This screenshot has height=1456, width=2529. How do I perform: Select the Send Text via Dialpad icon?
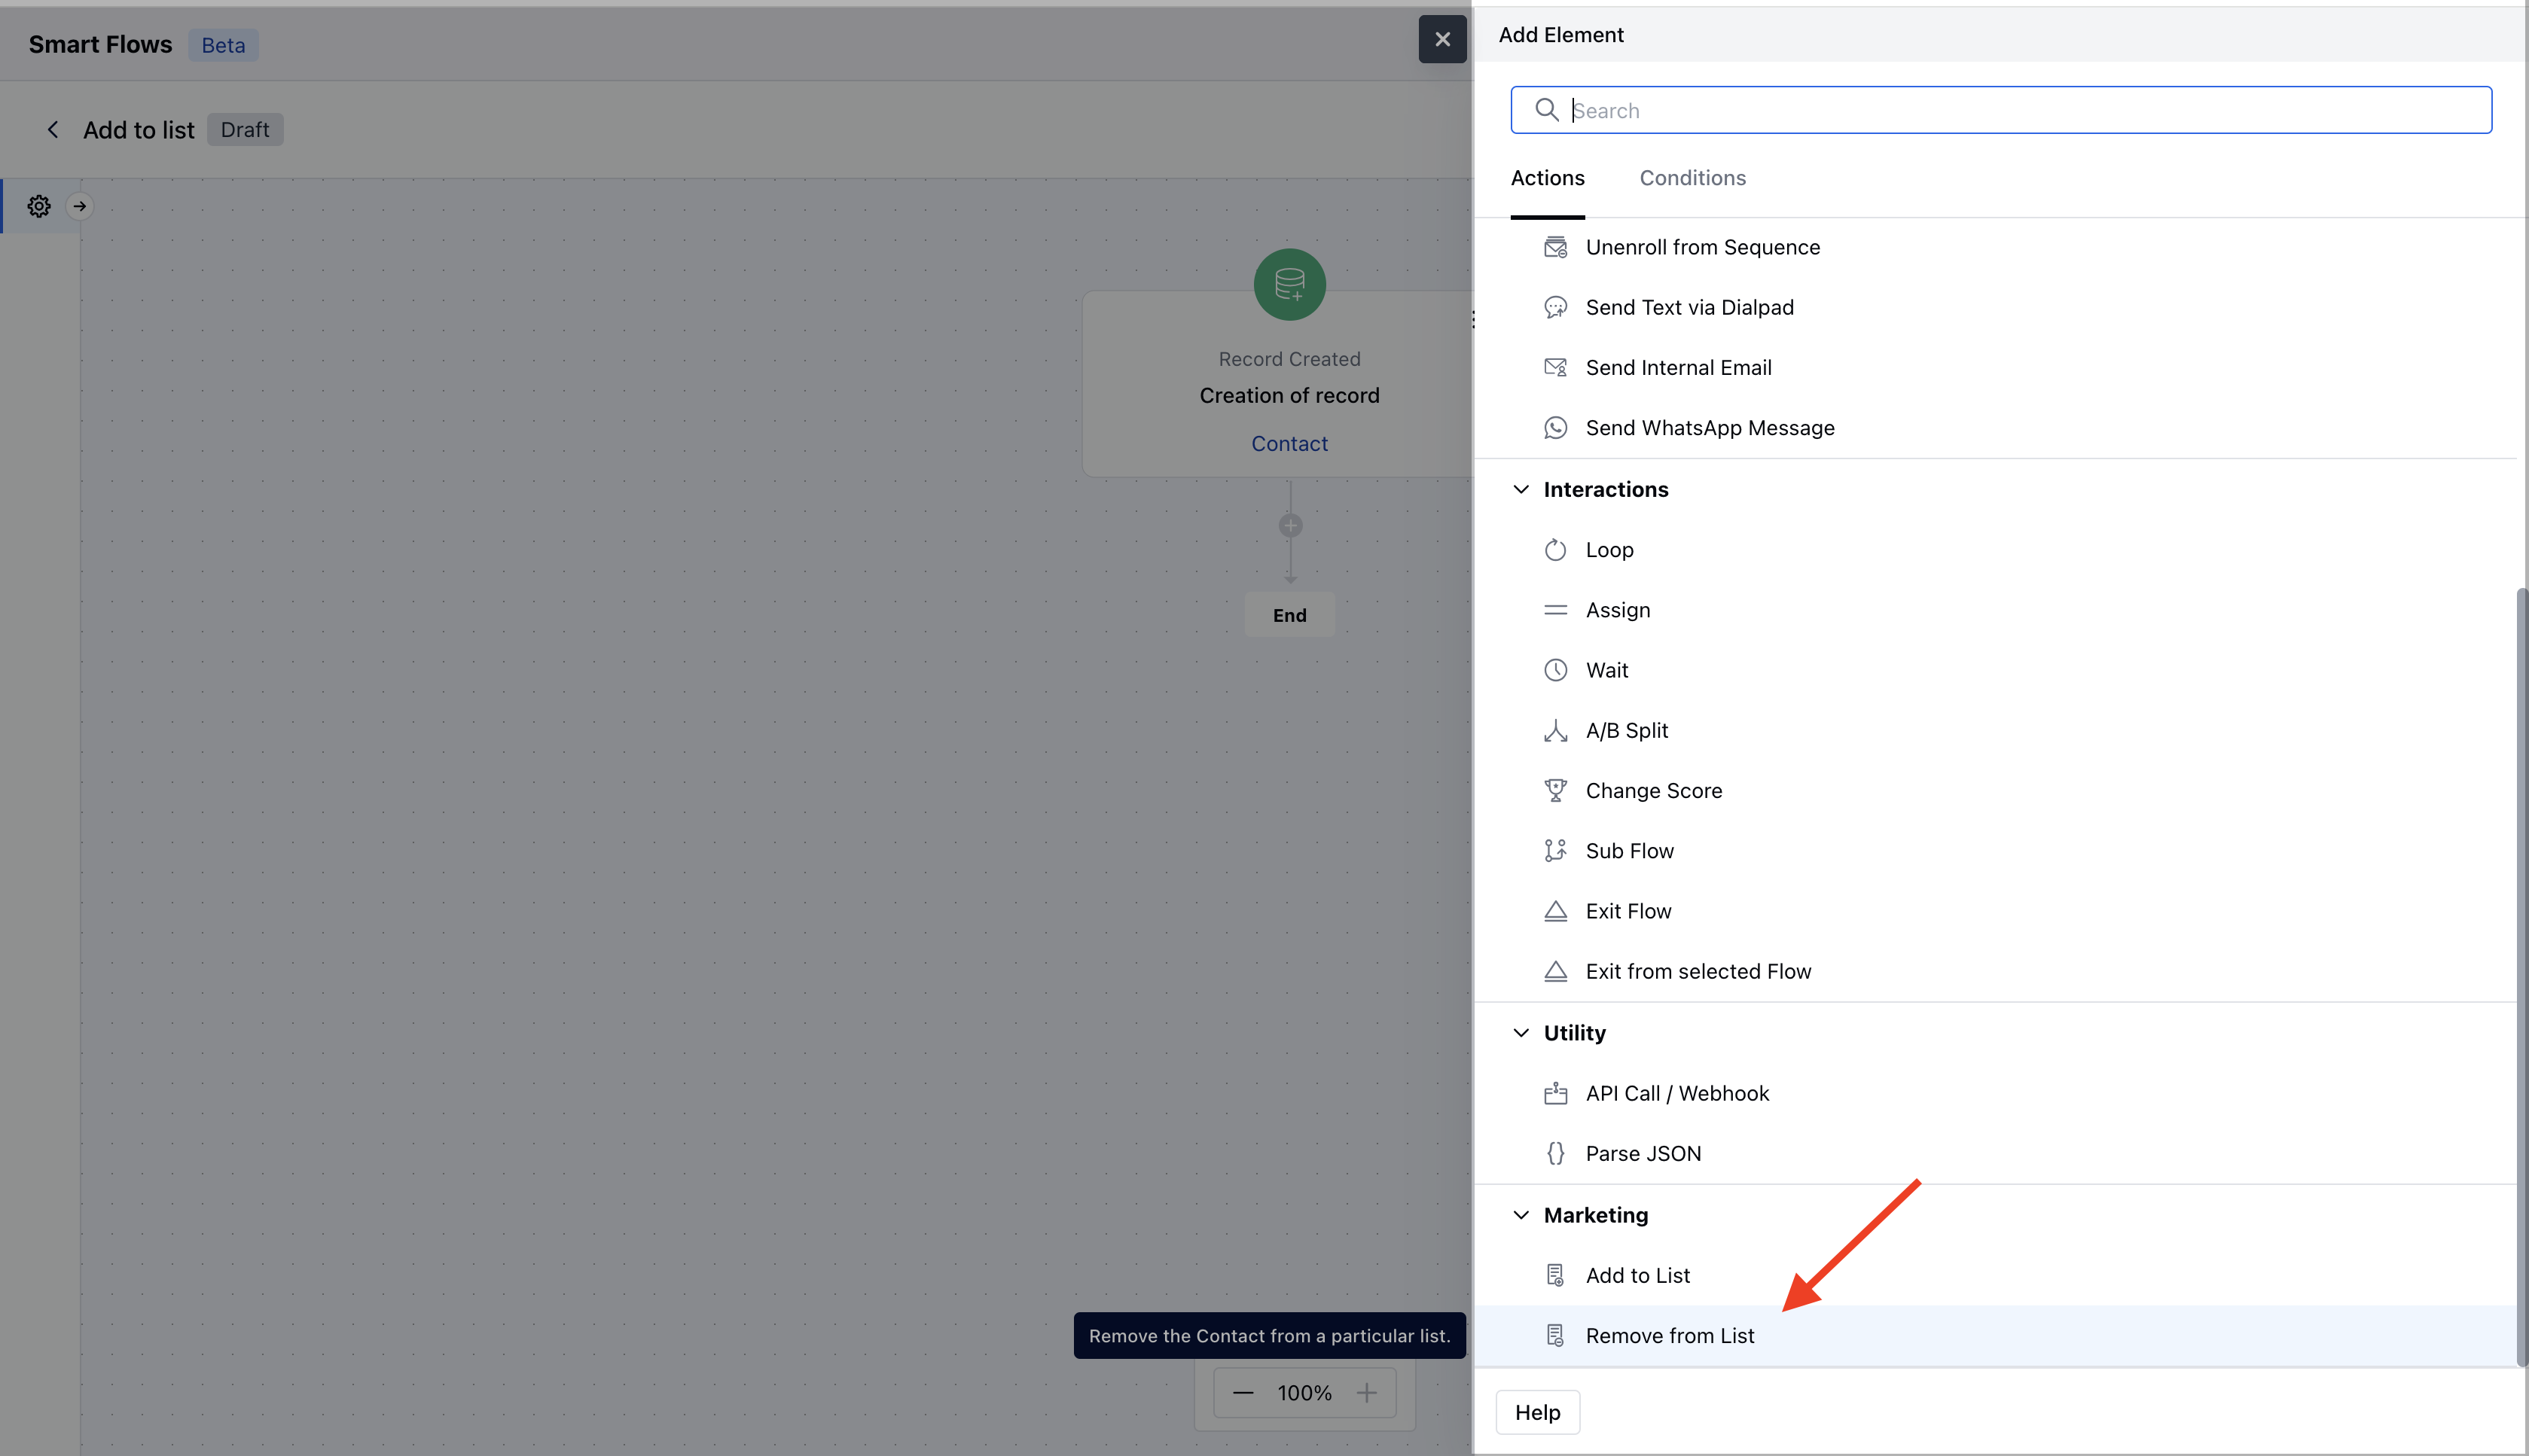click(1556, 307)
